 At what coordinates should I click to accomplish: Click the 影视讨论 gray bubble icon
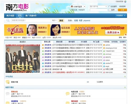[x=8, y=94]
